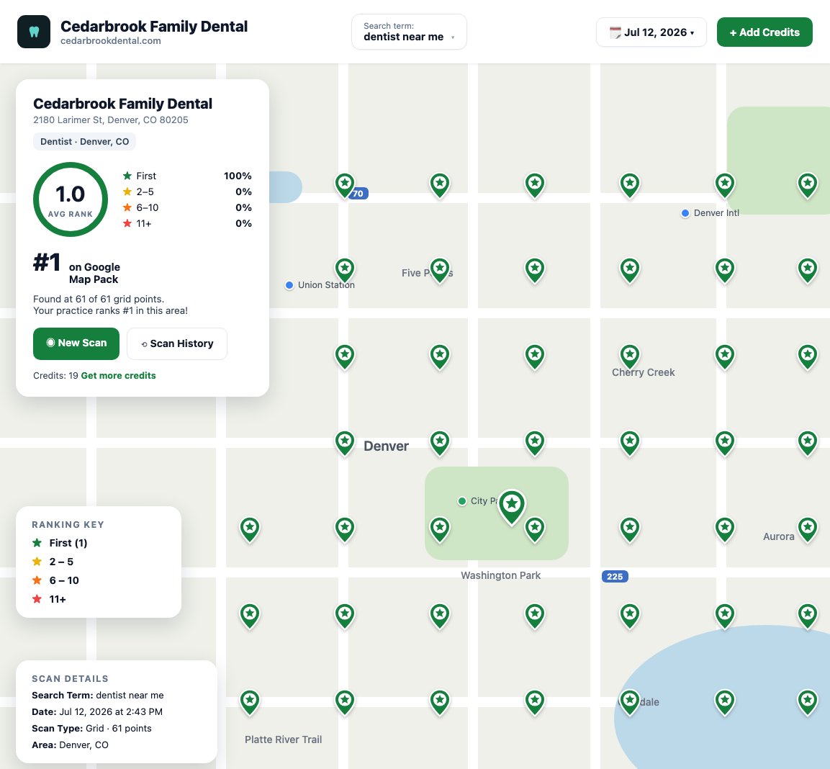830x769 pixels.
Task: Click the 225 highway badge
Action: pyautogui.click(x=615, y=576)
